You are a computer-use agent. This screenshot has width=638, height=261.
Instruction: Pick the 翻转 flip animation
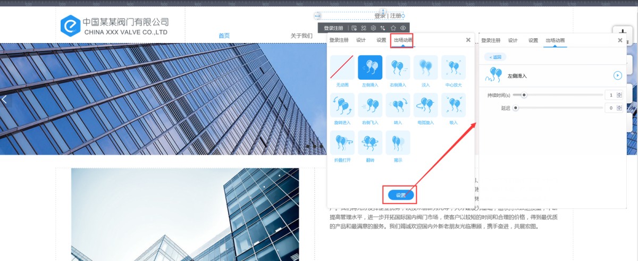(x=370, y=142)
